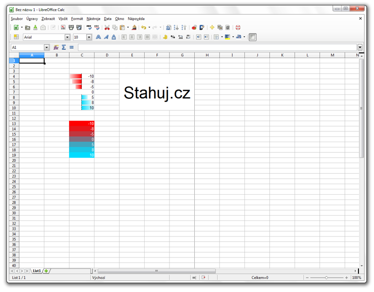Decrease cell indent

[199, 37]
